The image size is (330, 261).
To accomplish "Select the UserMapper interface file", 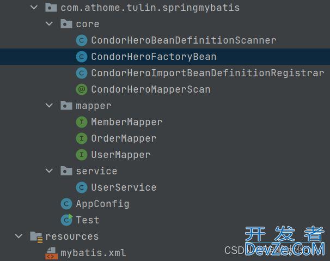I will pyautogui.click(x=120, y=155).
